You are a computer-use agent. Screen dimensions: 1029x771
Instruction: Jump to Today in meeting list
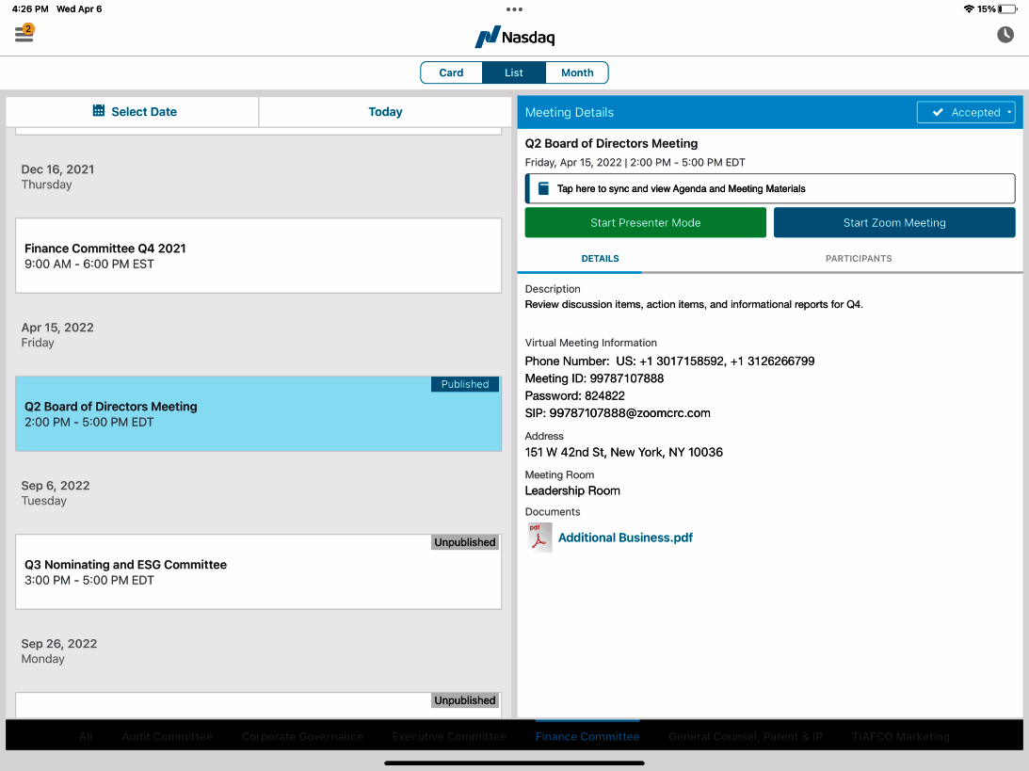coord(385,111)
